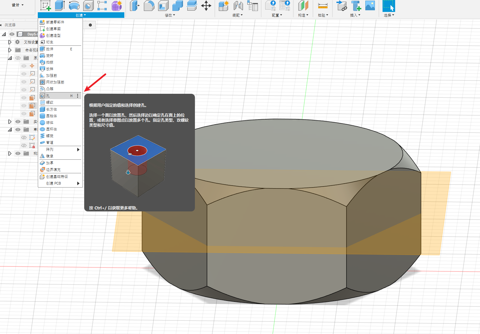Click the Create Sketch toolbar icon
The height and width of the screenshot is (334, 480).
click(45, 6)
